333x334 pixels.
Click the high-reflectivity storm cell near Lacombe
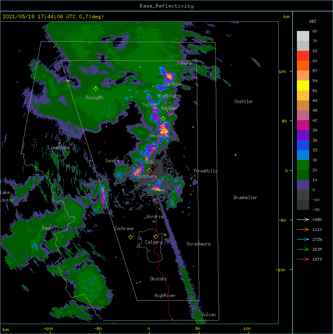[x=169, y=76]
